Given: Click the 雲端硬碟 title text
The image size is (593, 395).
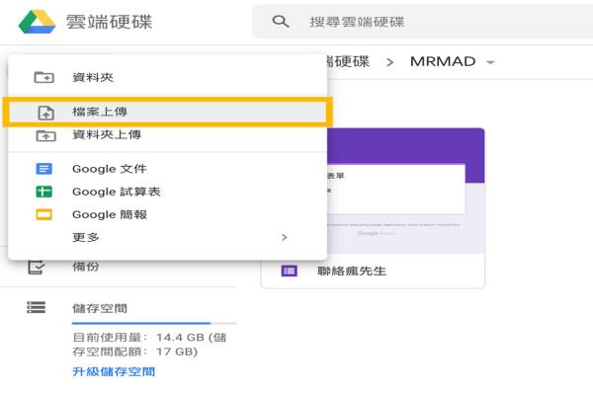Looking at the screenshot, I should tap(110, 22).
